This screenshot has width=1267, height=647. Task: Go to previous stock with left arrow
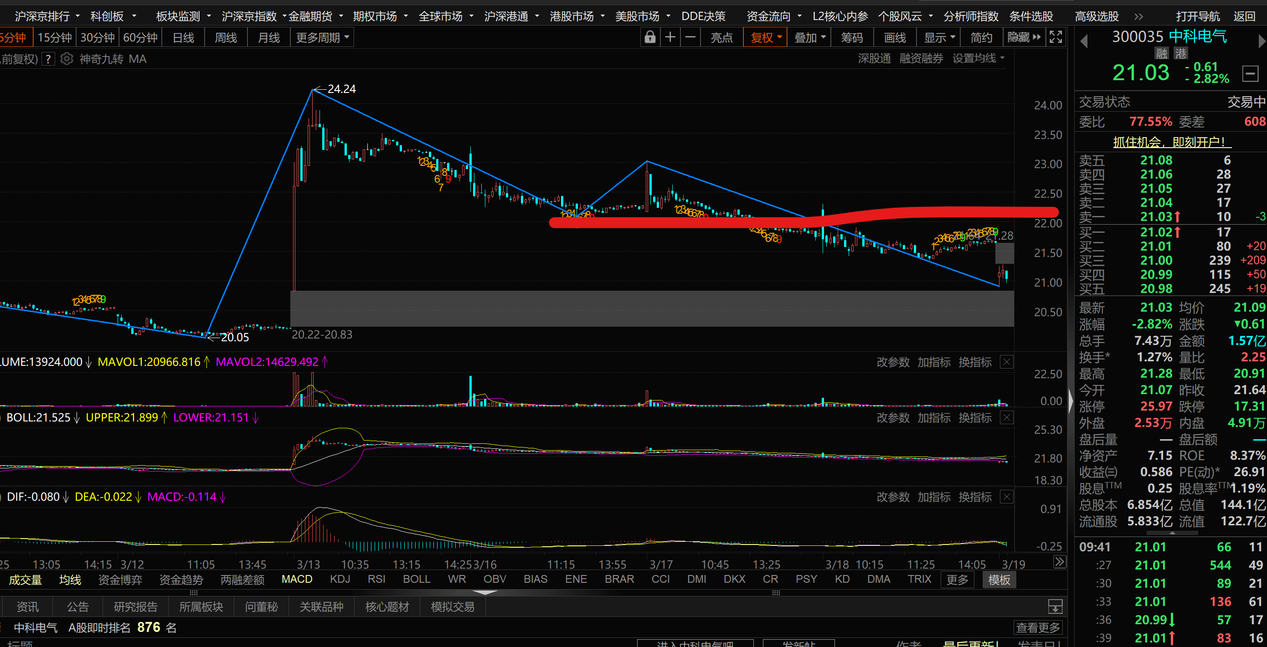pyautogui.click(x=1083, y=42)
